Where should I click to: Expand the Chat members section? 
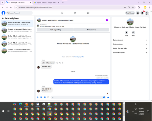click(x=130, y=44)
